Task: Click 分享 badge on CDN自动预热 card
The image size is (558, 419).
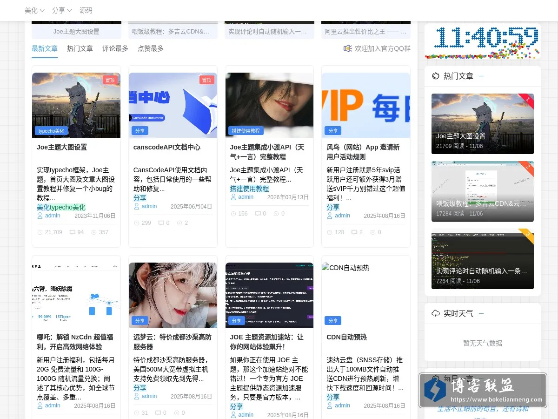Action: (333, 321)
